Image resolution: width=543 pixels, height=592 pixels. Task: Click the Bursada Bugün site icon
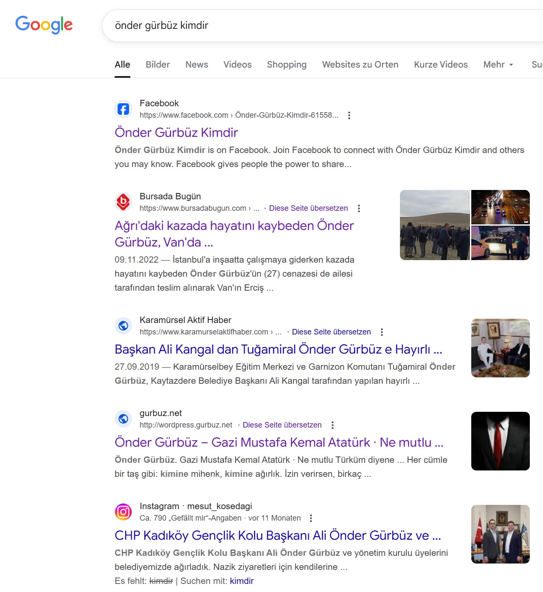pyautogui.click(x=123, y=202)
